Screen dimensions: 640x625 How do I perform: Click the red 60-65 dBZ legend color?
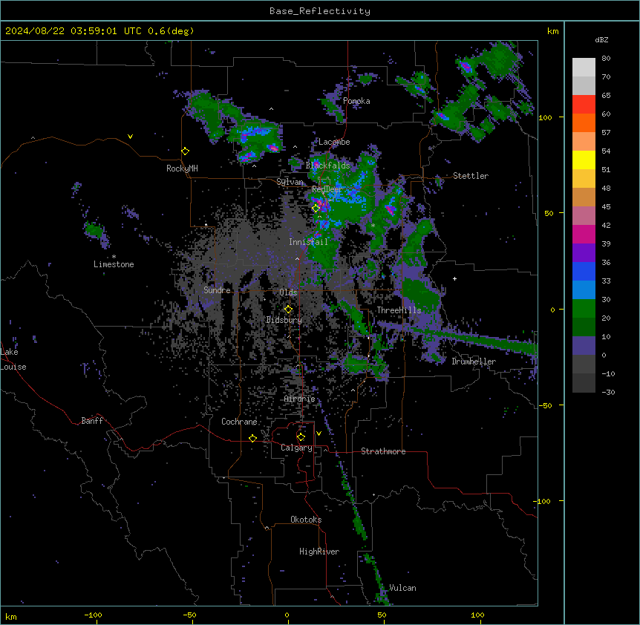point(584,104)
